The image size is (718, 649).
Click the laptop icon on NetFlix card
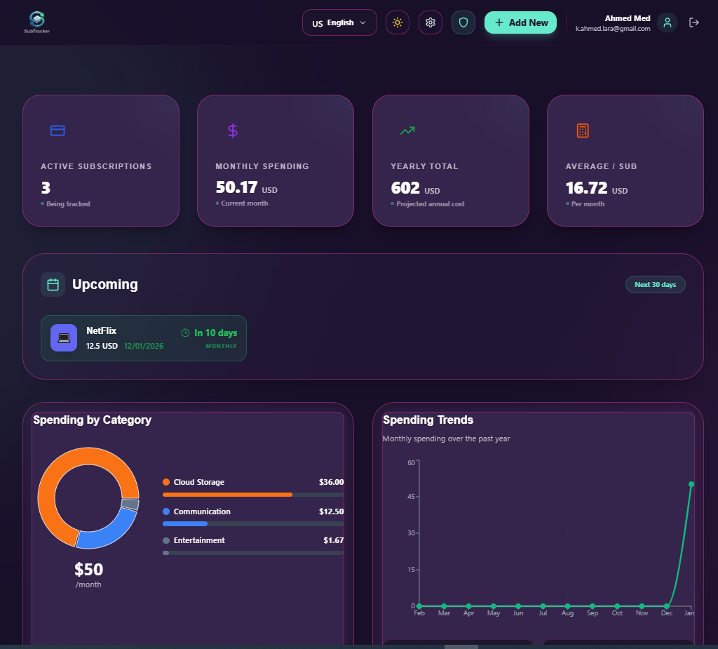pyautogui.click(x=64, y=337)
